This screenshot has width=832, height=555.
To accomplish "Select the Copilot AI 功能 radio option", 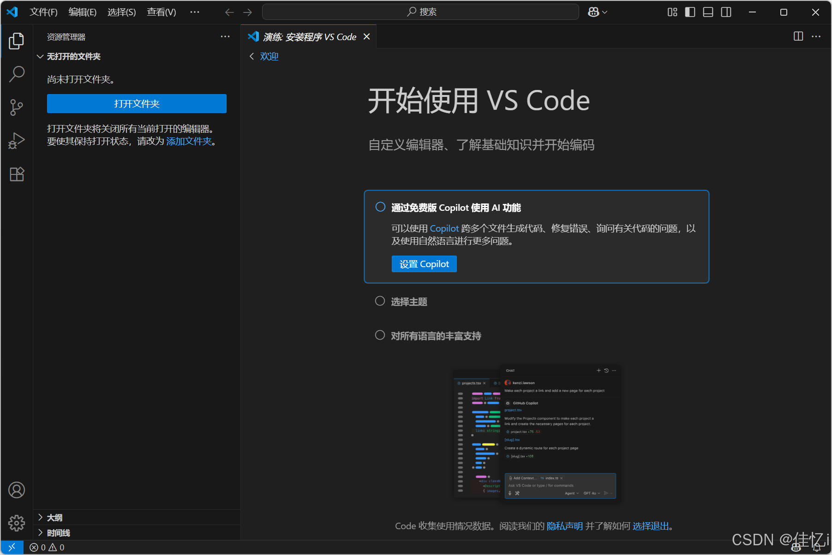I will coord(380,207).
